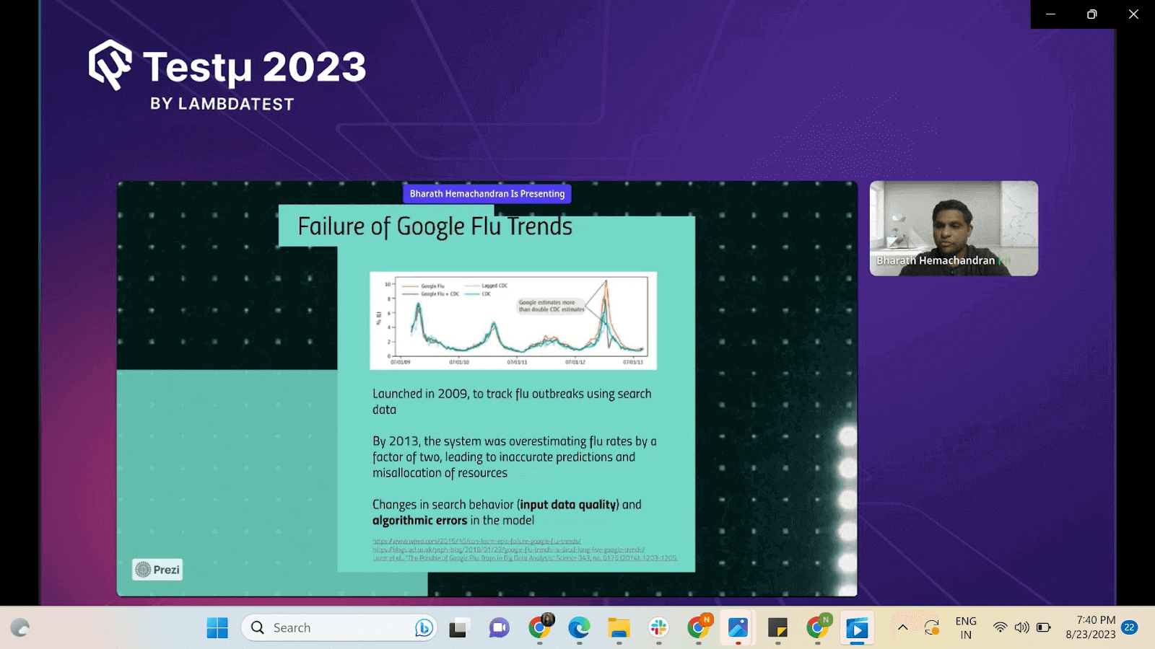This screenshot has height=649, width=1155.
Task: Expand hidden icons with the tray chevron
Action: (902, 627)
